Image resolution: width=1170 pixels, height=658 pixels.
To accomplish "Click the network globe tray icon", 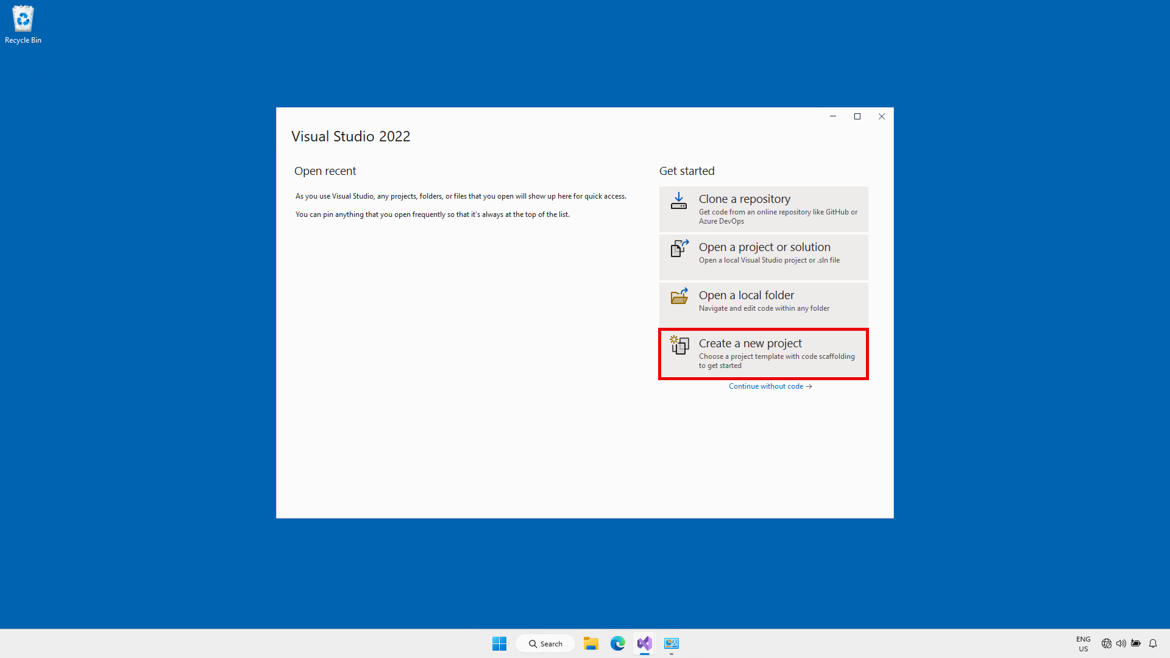I will tap(1106, 643).
